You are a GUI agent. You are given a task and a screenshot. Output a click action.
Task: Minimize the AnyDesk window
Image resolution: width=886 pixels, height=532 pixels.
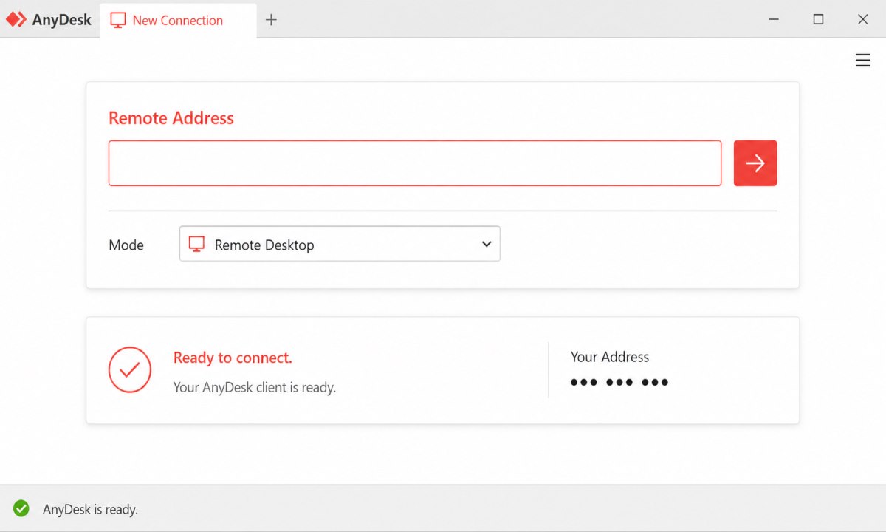click(x=774, y=20)
